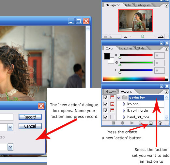The width and height of the screenshot is (170, 165).
Task: Play the selected action
Action: point(132,123)
